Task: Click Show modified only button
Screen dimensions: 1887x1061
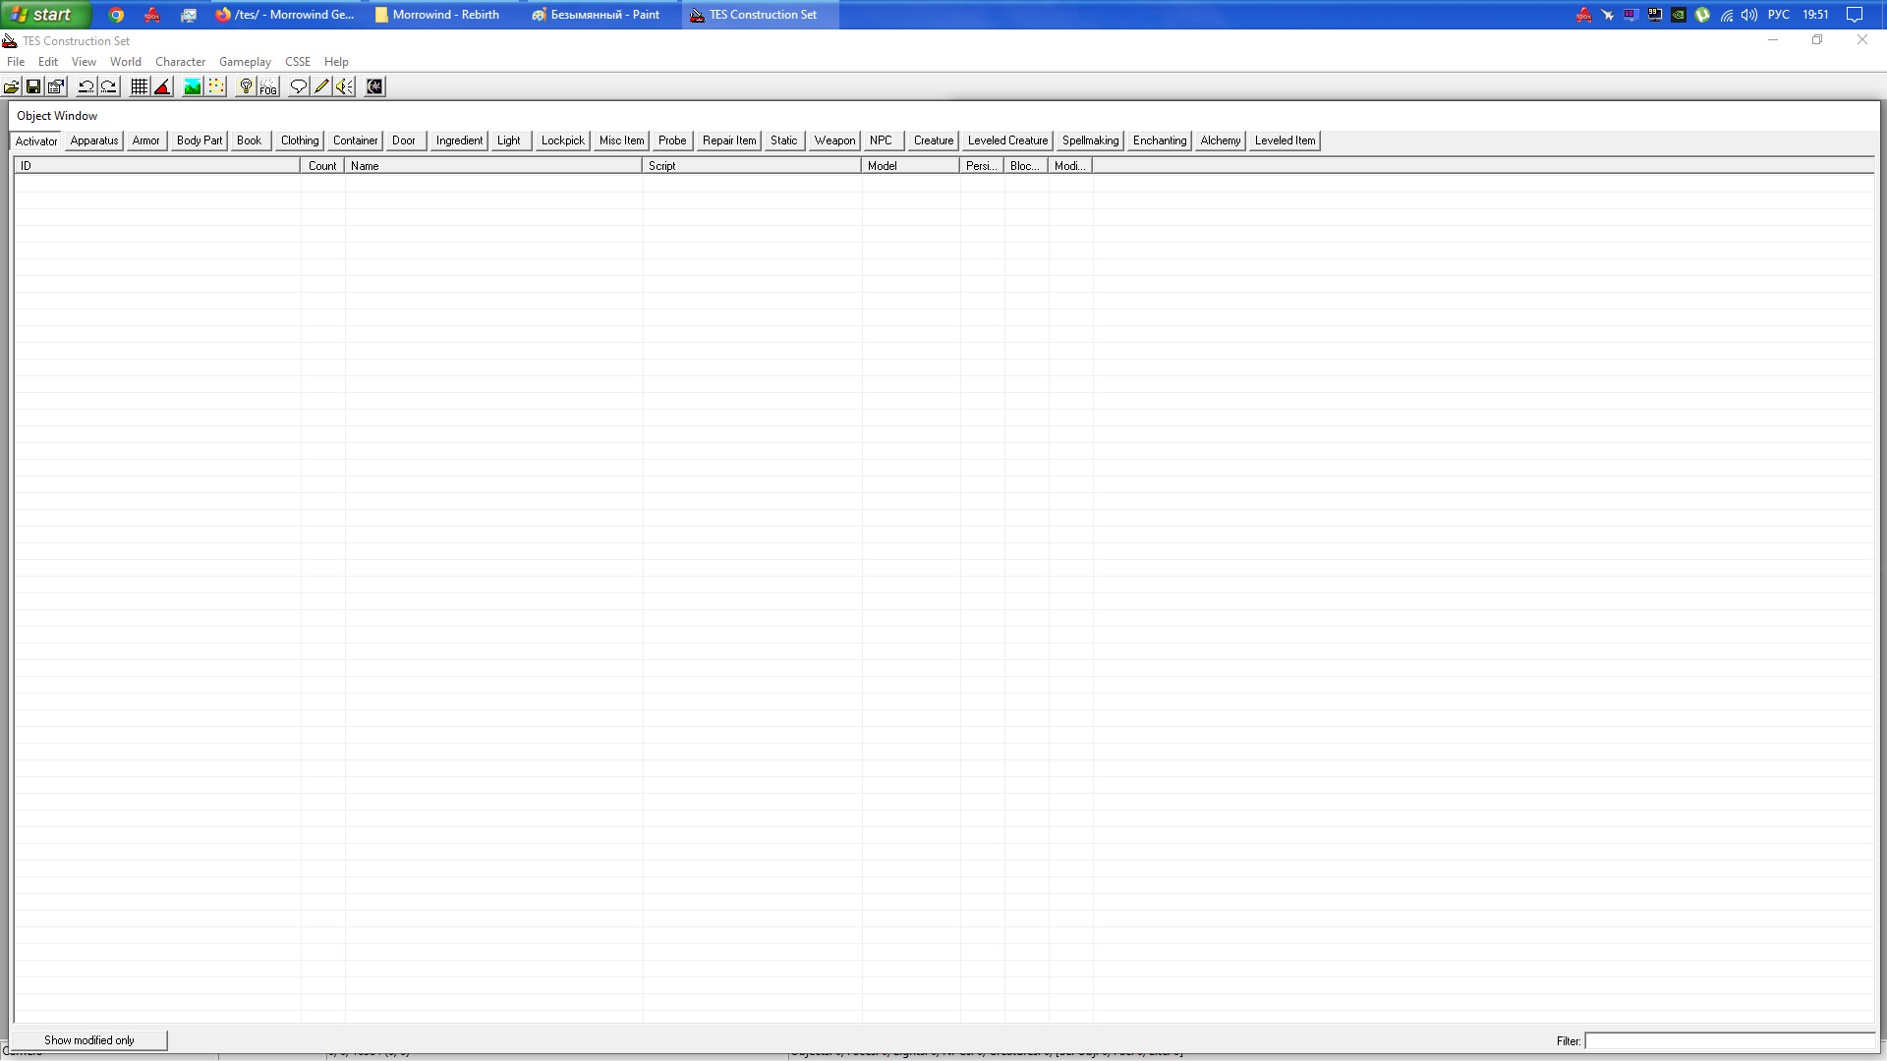Action: point(89,1040)
